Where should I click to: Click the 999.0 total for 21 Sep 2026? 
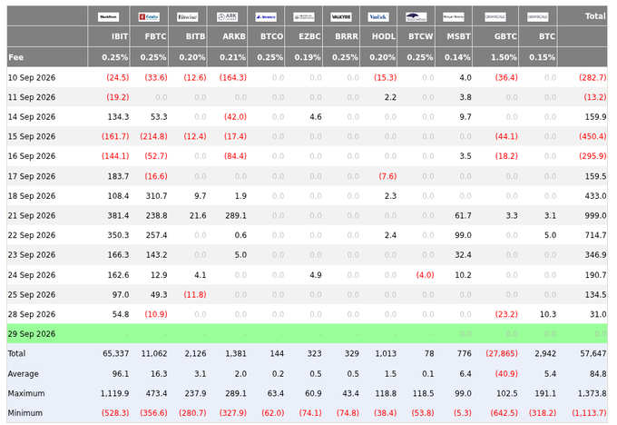click(x=595, y=216)
